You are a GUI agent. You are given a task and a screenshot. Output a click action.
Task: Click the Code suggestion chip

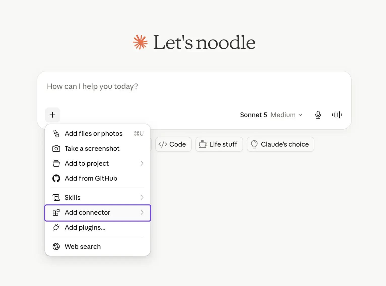[173, 144]
